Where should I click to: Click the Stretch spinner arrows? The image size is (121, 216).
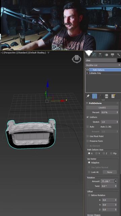coord(117,122)
